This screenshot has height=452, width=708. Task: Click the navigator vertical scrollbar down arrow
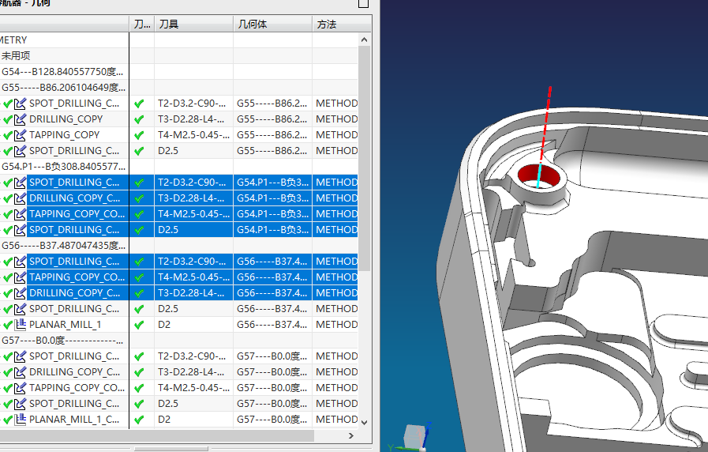pyautogui.click(x=365, y=423)
